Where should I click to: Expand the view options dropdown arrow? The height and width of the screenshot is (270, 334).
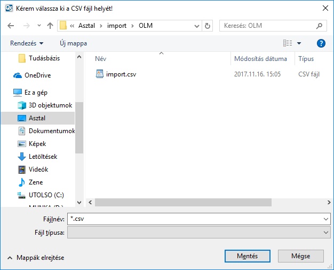click(x=299, y=43)
